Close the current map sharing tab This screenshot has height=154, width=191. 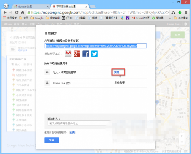86,6
